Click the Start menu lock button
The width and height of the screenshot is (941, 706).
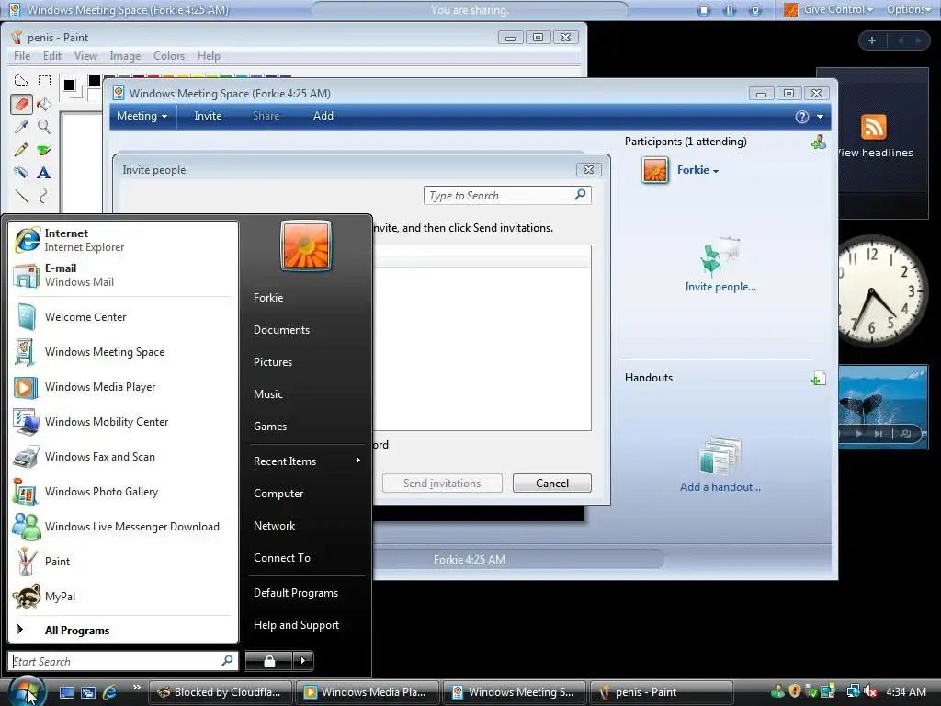(x=269, y=661)
